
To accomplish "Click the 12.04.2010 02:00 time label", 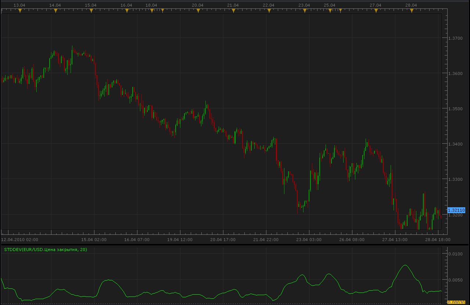I will coord(20,240).
